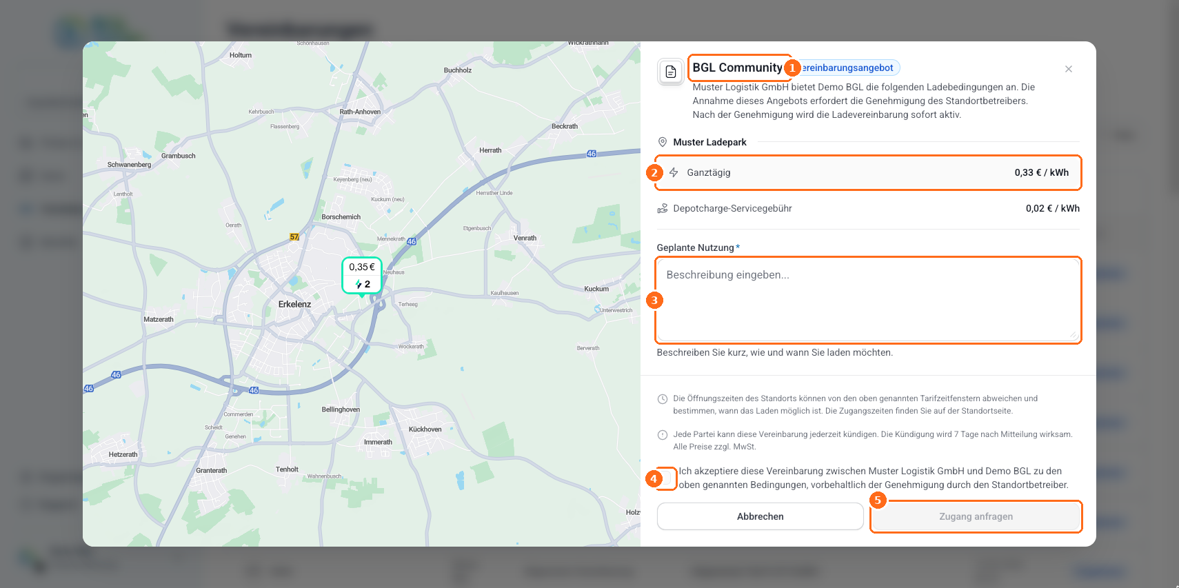This screenshot has height=588, width=1179.
Task: Click the Venrath label on map
Action: click(525, 238)
